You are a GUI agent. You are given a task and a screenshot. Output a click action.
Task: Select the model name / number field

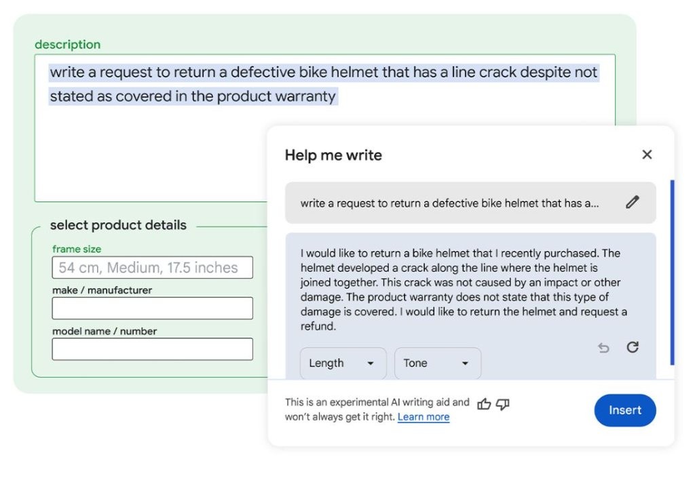[152, 349]
